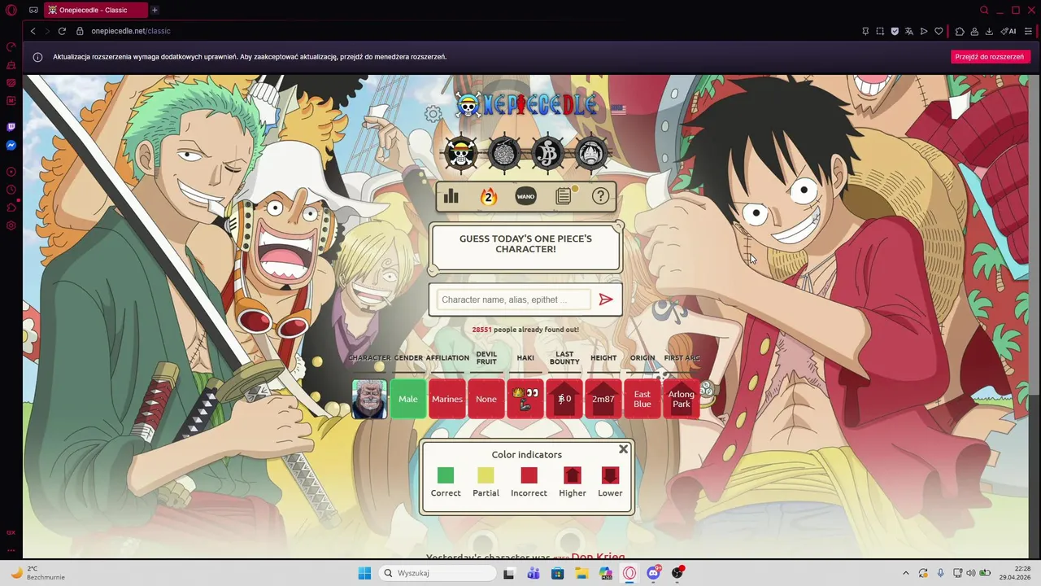Show hidden system tray icons
The image size is (1041, 586).
906,573
